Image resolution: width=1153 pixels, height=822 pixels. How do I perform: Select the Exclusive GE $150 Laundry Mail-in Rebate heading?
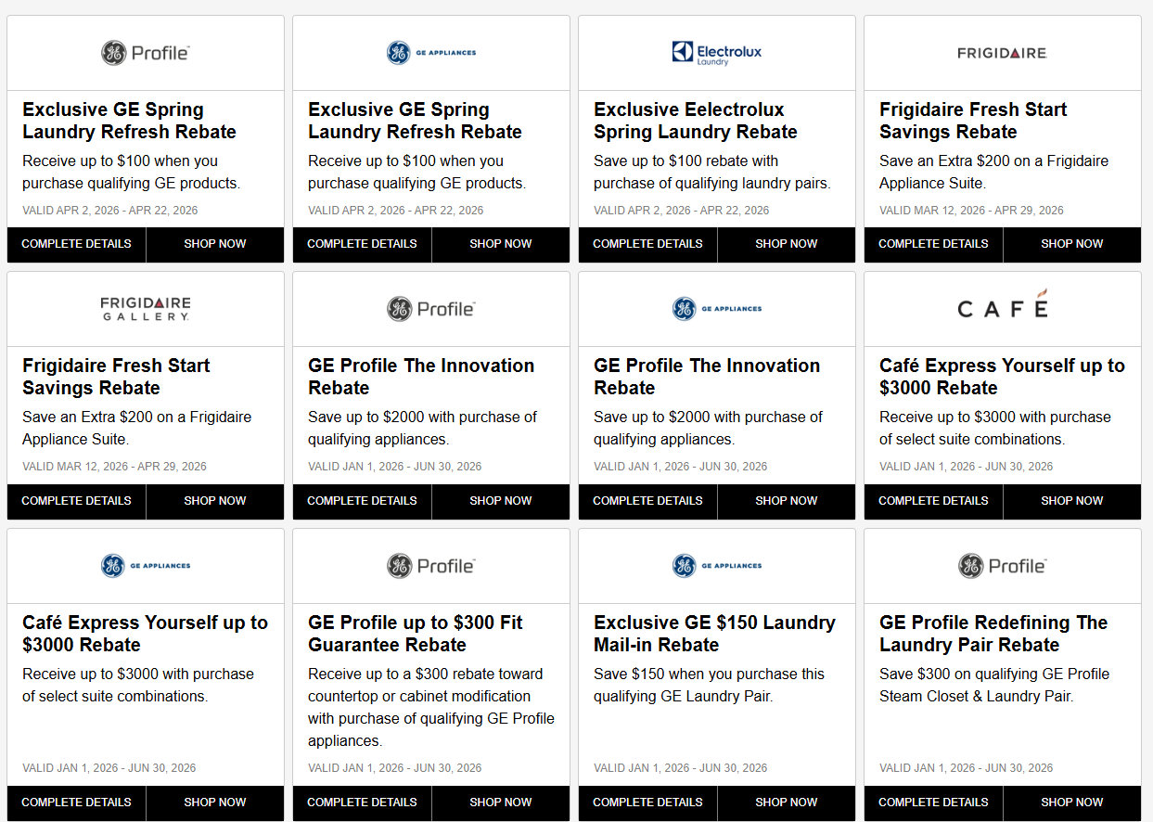point(714,634)
